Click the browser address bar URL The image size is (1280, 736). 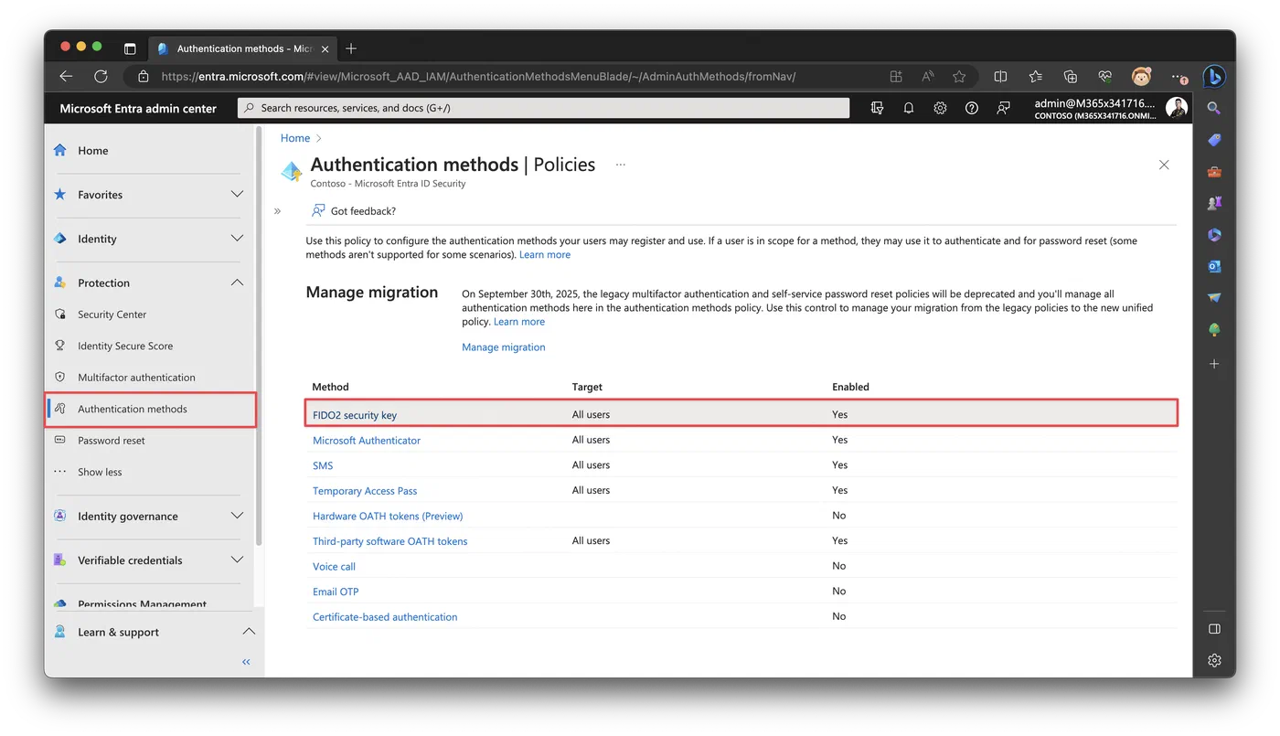[478, 77]
